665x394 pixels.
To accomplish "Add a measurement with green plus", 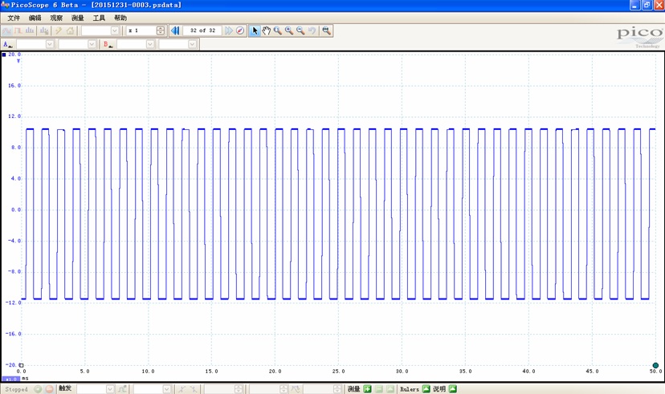I will tap(368, 389).
